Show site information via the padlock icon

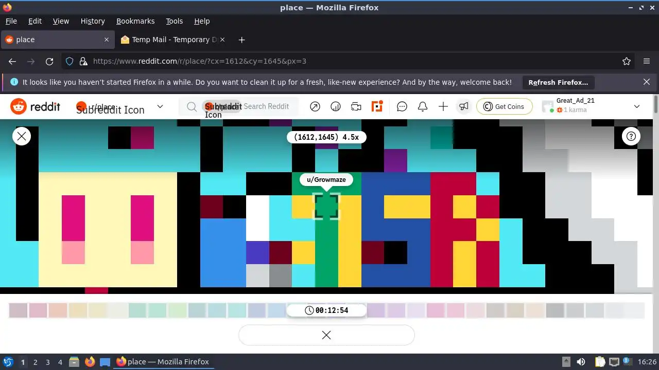(x=83, y=61)
